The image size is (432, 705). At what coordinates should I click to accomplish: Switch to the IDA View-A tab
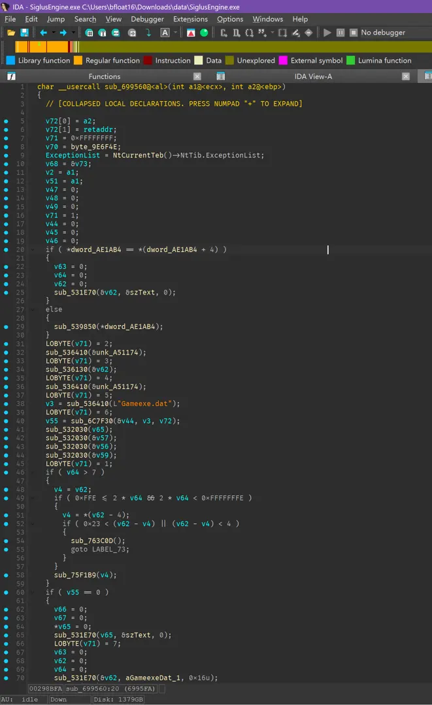tap(313, 76)
